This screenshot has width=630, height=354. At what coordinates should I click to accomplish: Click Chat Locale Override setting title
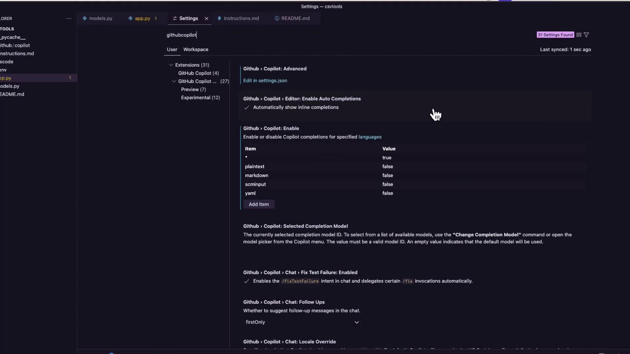[289, 342]
